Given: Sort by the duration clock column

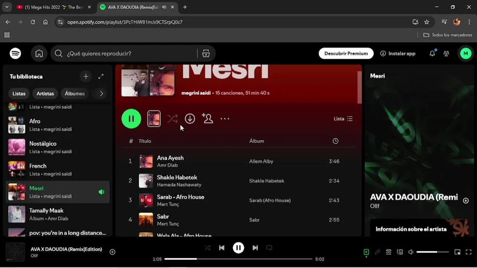Looking at the screenshot, I should point(335,141).
